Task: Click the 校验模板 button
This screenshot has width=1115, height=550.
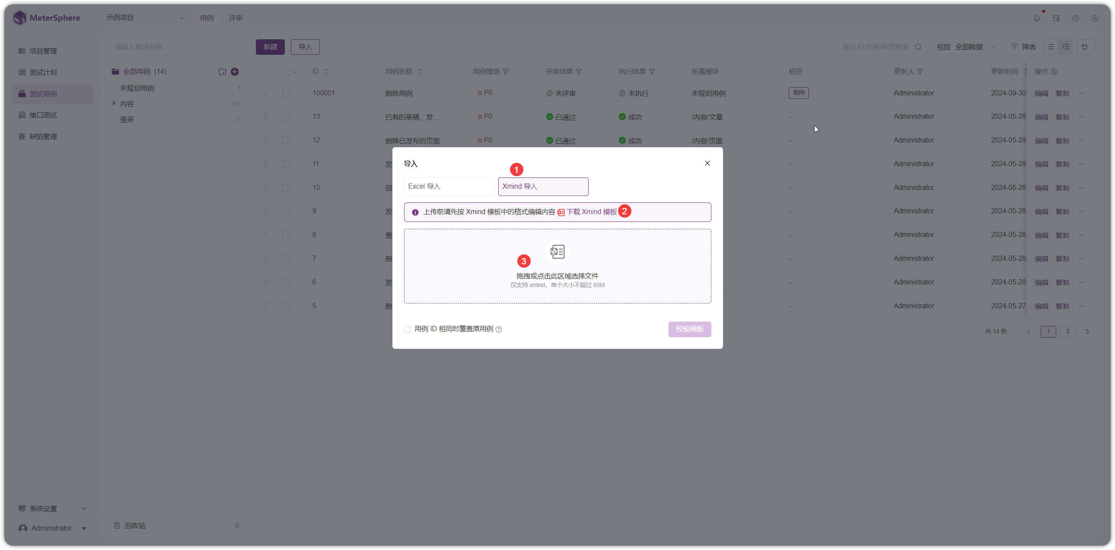Action: pyautogui.click(x=689, y=329)
